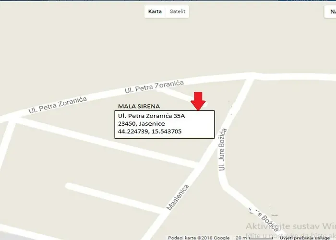The image size is (336, 240).
Task: Click the Božića label on the lower-right road
Action: tap(267, 221)
